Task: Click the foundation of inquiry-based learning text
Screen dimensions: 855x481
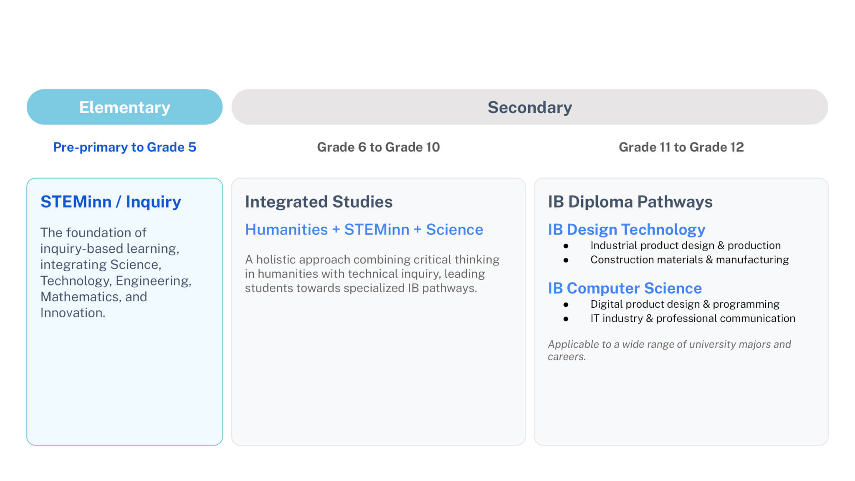Action: click(x=116, y=272)
